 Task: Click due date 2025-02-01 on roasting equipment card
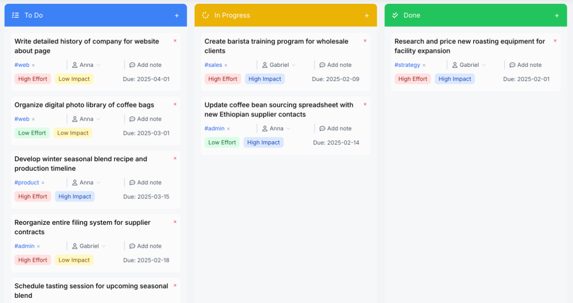click(526, 79)
